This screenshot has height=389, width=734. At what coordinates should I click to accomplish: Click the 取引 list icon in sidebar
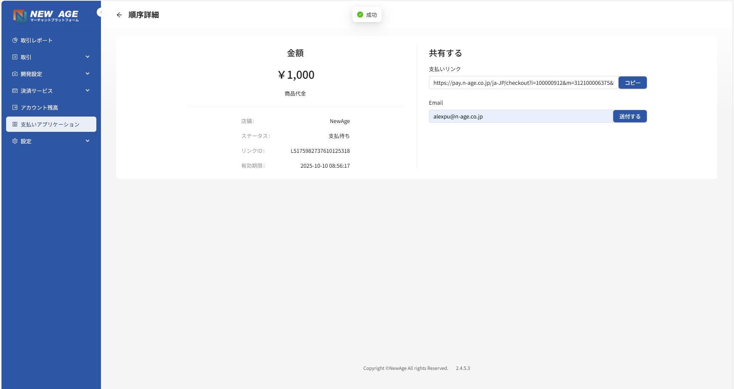(15, 57)
